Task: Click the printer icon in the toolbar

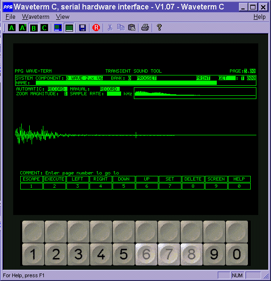Action: [x=145, y=28]
